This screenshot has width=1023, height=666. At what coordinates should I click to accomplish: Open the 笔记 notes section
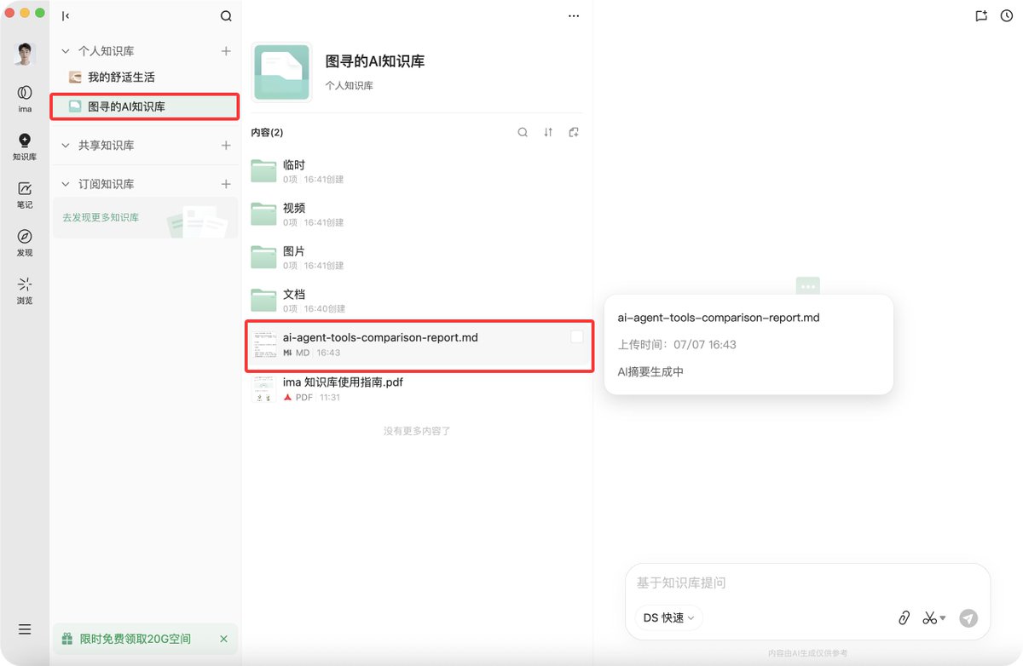pyautogui.click(x=25, y=194)
